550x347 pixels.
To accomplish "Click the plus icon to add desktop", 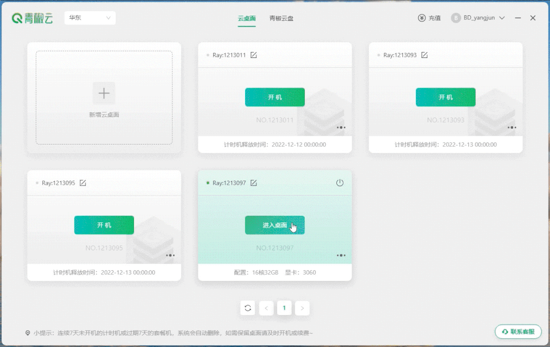I will click(x=104, y=93).
